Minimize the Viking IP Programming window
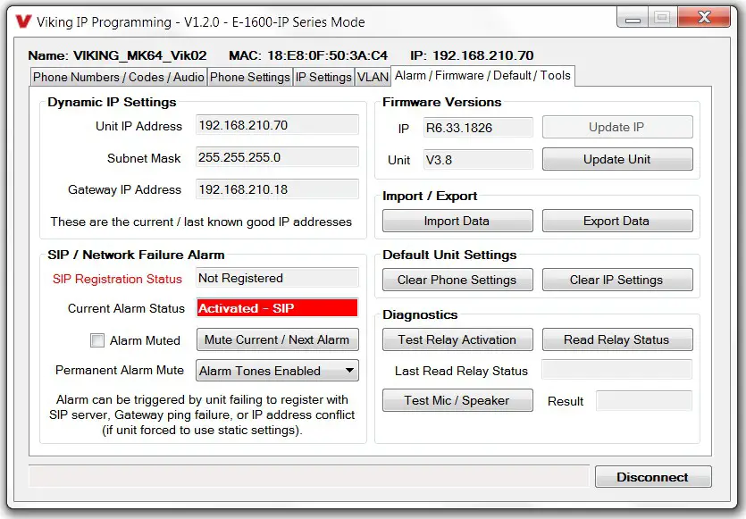Viewport: 746px width, 519px height. point(633,18)
